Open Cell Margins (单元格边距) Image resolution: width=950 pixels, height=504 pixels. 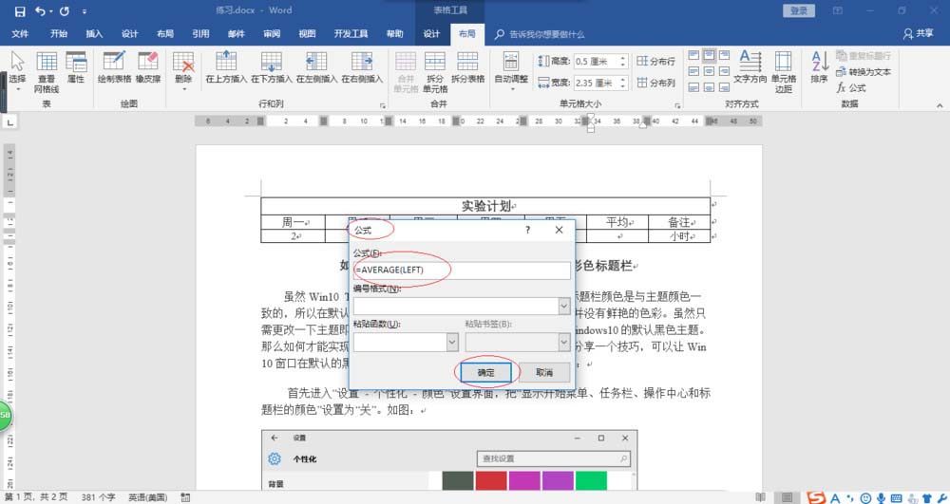pos(784,72)
